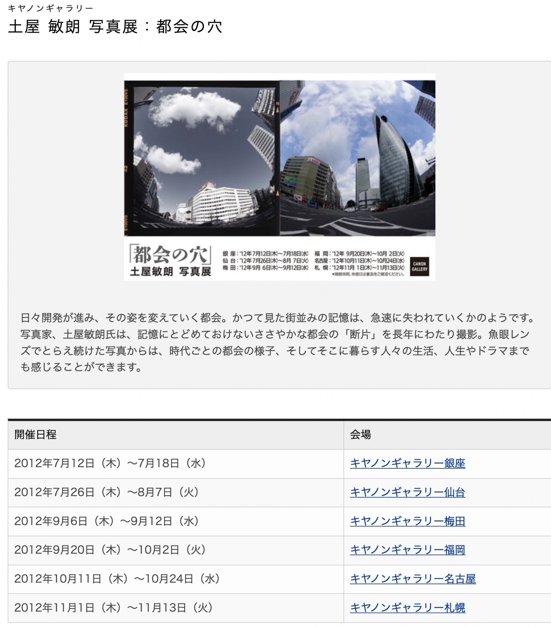Open the キヤノンギャラリー仙台 link
551x627 pixels.
(x=407, y=492)
